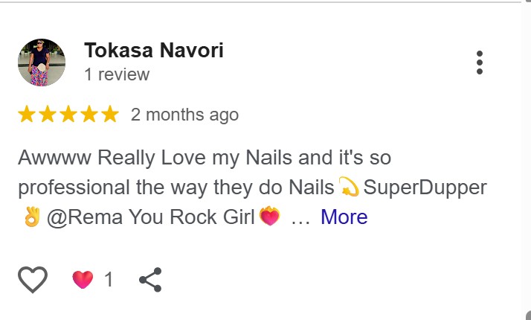This screenshot has height=320, width=531.
Task: Expand the review with the More link
Action: pos(344,217)
